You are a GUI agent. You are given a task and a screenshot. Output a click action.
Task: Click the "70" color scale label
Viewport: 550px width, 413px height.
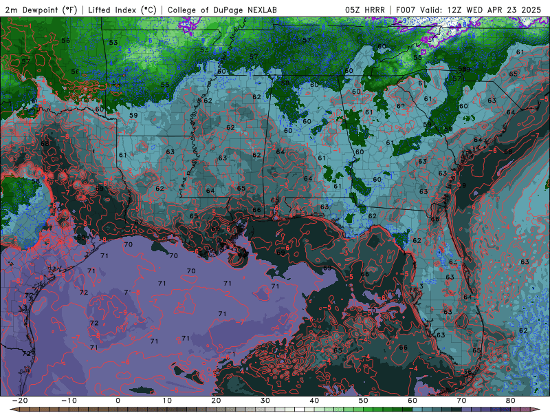coord(461,401)
